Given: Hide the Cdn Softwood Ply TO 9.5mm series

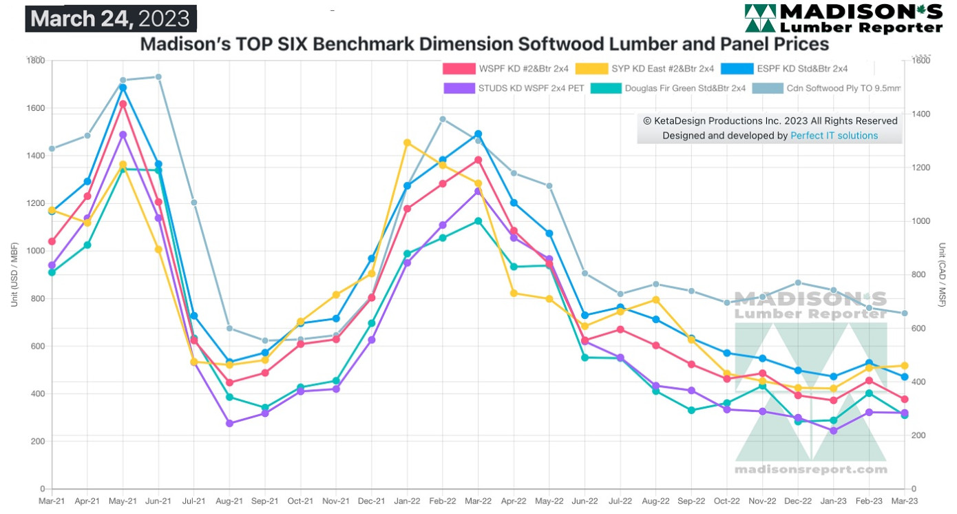Looking at the screenshot, I should [x=827, y=88].
